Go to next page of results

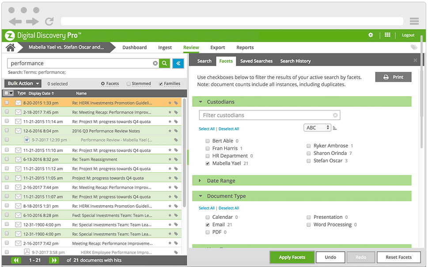tap(54, 260)
